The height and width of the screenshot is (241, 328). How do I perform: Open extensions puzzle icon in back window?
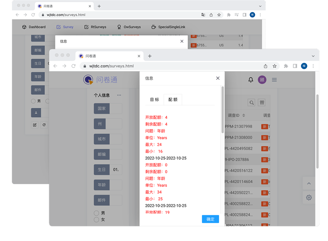point(229,15)
